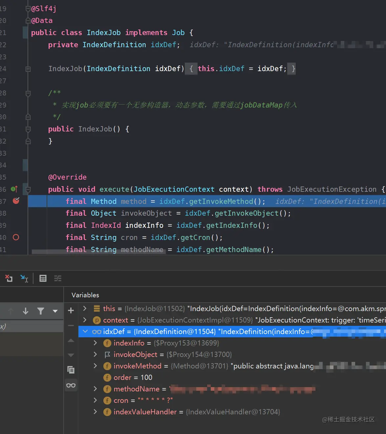Click the Trace Current Stream Chain icon
Viewport: 386px width, 434px height.
[x=58, y=278]
